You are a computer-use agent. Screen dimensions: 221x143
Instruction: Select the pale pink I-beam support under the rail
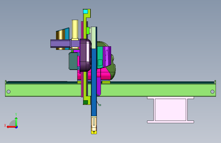(170, 110)
